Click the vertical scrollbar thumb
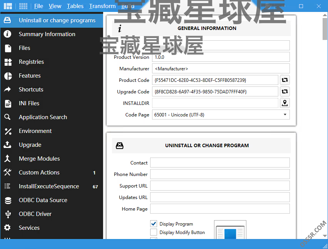The image size is (328, 249). coord(325,29)
